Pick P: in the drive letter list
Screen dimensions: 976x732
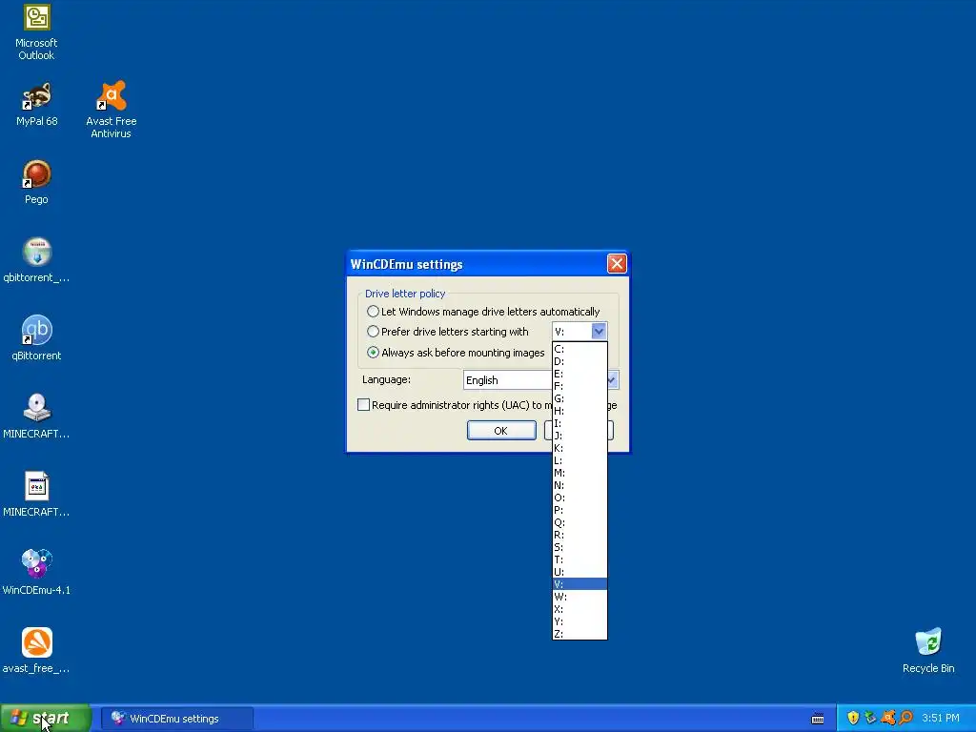coord(579,510)
